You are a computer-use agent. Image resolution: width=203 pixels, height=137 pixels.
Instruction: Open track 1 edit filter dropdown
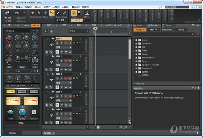pyautogui.click(x=64, y=47)
